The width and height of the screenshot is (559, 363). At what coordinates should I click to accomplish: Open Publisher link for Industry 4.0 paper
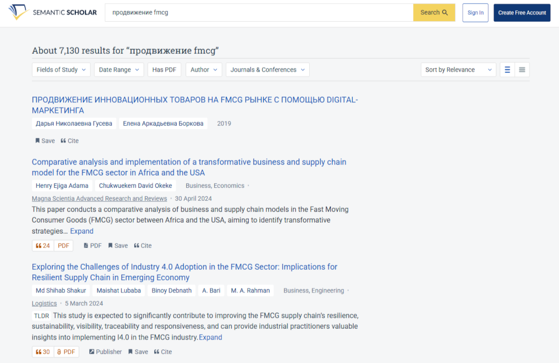click(x=105, y=352)
